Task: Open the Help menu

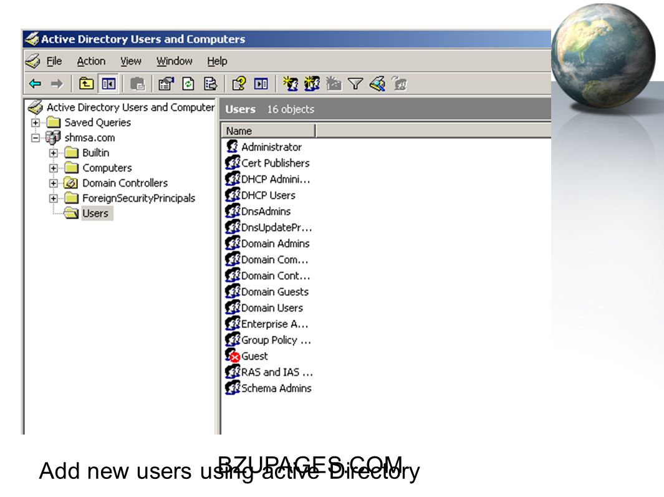Action: (x=217, y=61)
